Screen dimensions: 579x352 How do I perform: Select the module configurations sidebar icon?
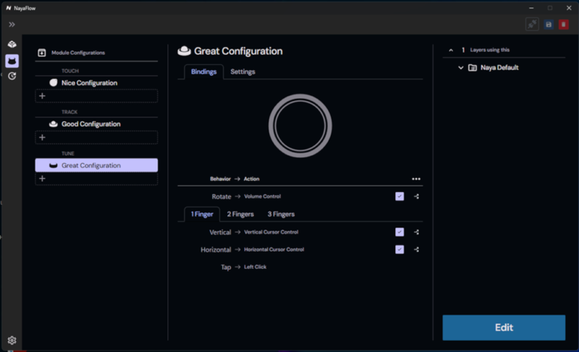pos(12,61)
